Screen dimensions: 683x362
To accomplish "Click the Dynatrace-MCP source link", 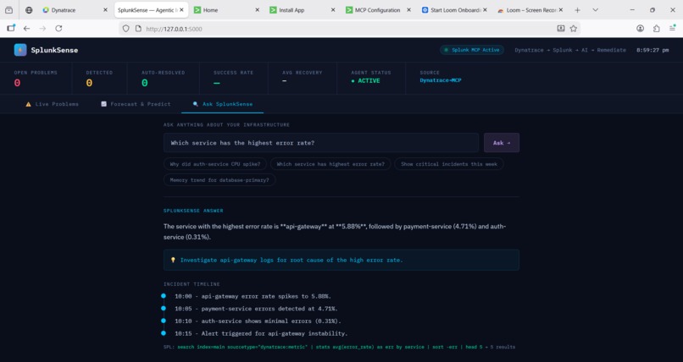I will click(441, 80).
